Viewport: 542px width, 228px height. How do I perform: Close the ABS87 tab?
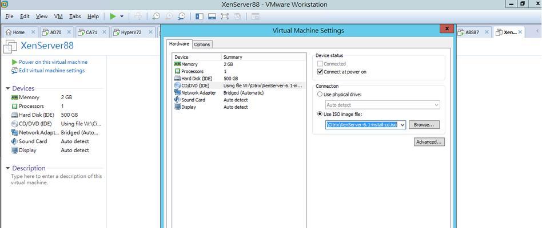pos(487,32)
